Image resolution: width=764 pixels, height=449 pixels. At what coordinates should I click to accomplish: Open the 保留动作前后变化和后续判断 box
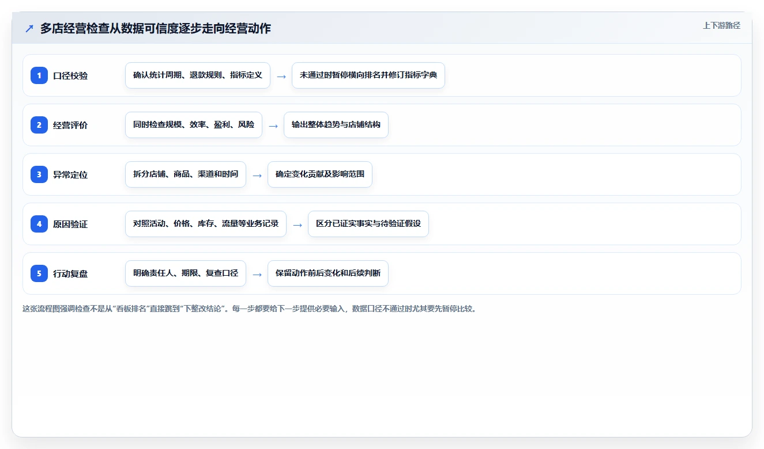(x=328, y=273)
